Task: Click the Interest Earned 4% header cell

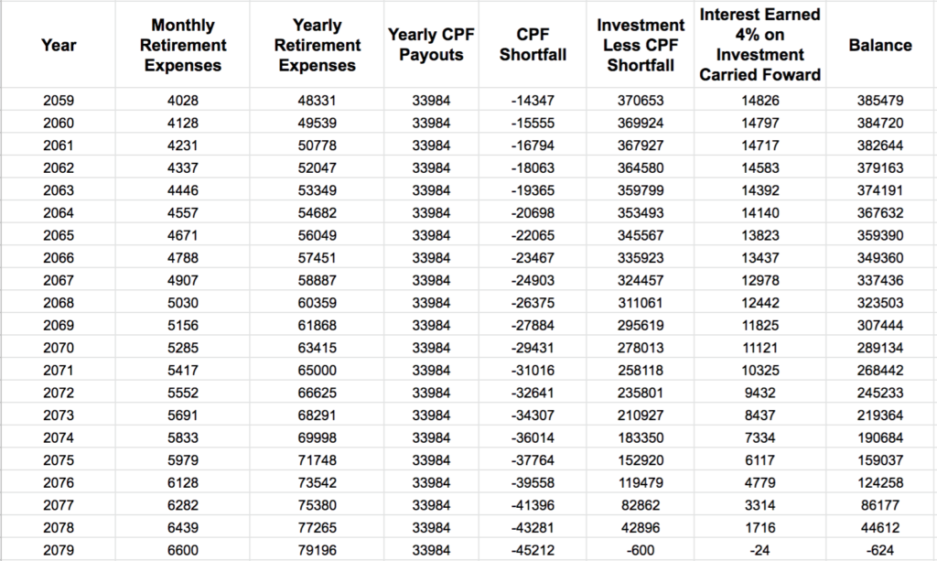Action: point(759,45)
